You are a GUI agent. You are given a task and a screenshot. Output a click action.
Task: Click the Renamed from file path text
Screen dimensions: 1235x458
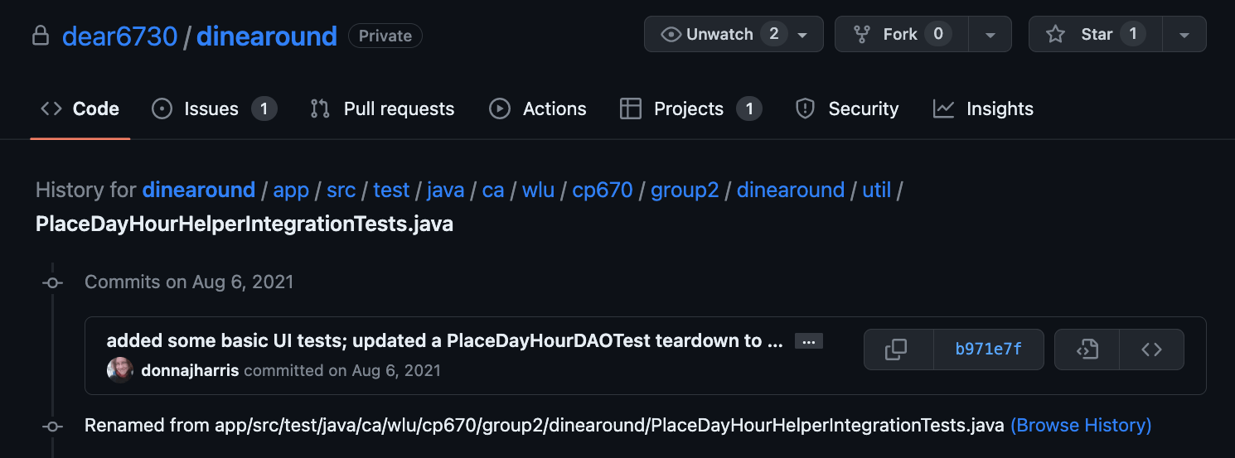pyautogui.click(x=545, y=425)
